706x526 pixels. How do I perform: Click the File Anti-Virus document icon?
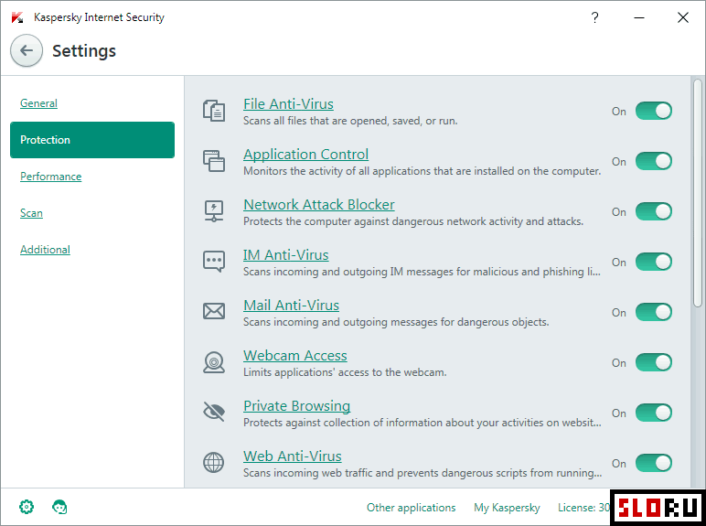coord(214,111)
